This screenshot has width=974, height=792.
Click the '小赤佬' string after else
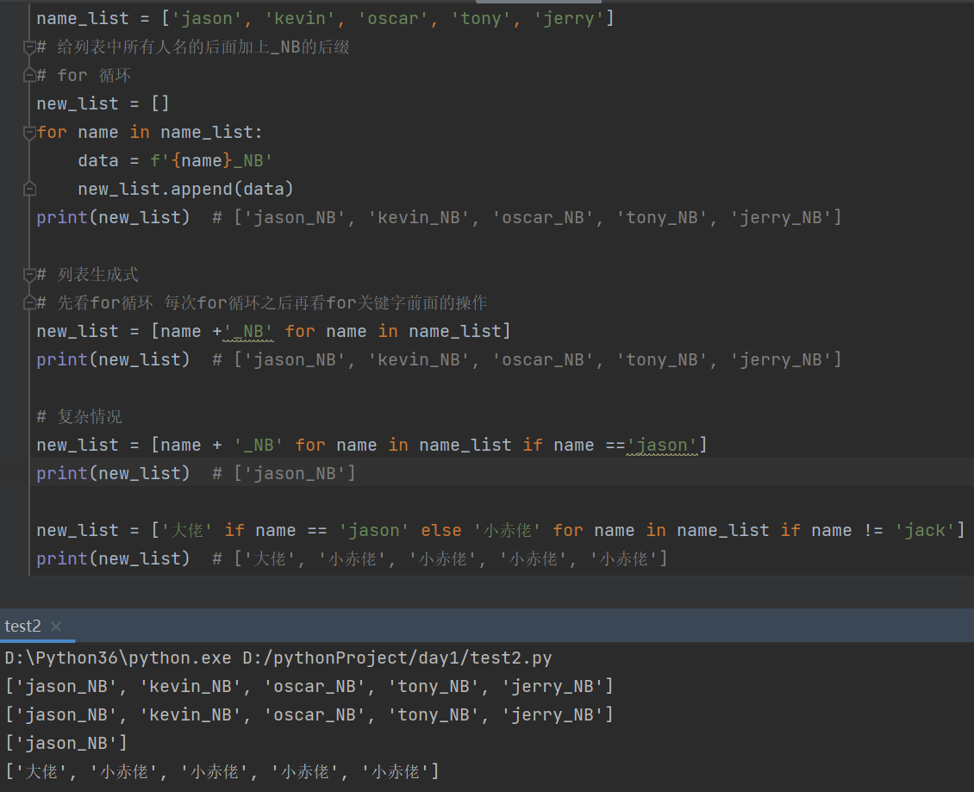pos(508,531)
